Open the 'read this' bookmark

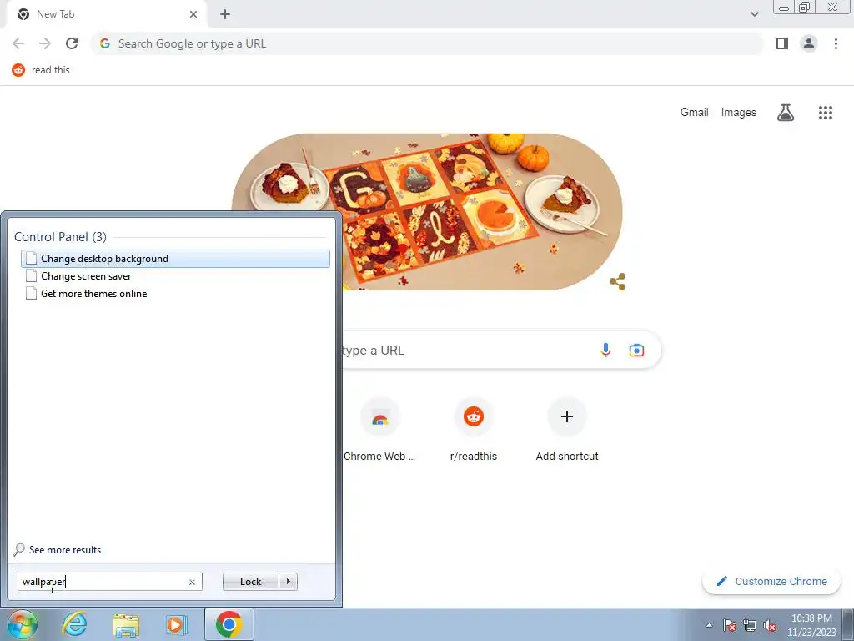pos(42,70)
